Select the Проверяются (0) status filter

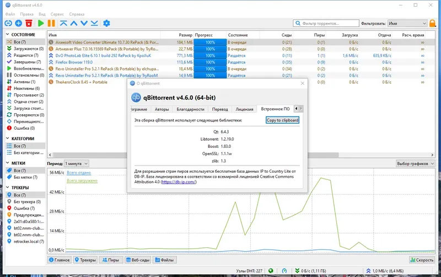pos(25,115)
